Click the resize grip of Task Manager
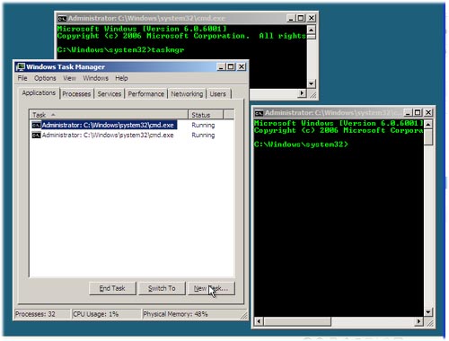This screenshot has height=341, width=449. [x=244, y=315]
